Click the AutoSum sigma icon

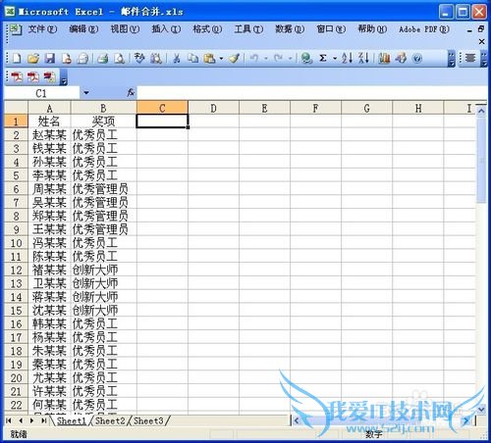[x=323, y=59]
